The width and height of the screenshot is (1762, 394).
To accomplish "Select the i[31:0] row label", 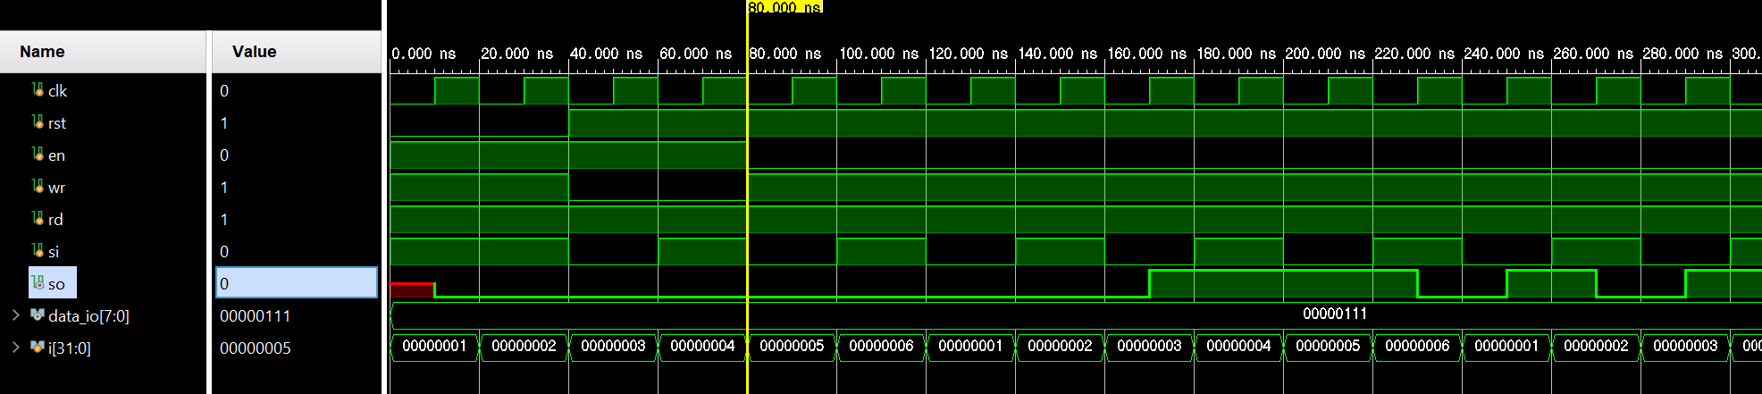I will coord(70,348).
